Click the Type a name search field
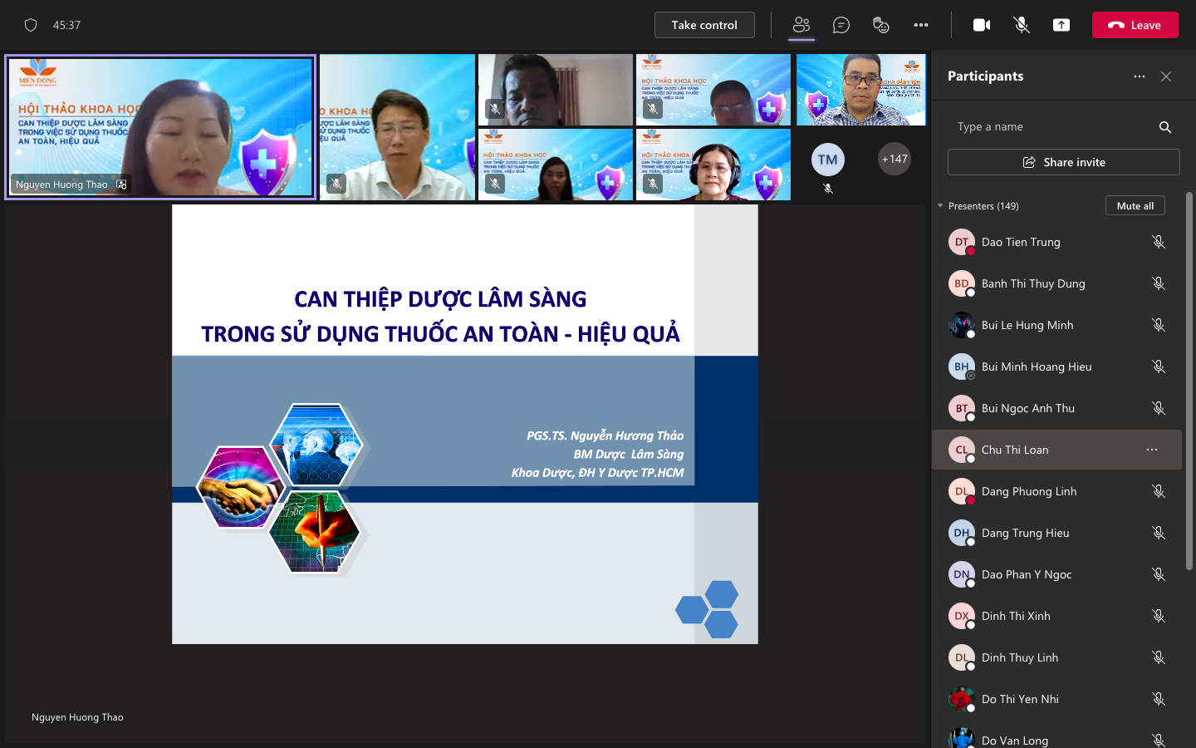Viewport: 1196px width, 748px height. [x=1051, y=127]
